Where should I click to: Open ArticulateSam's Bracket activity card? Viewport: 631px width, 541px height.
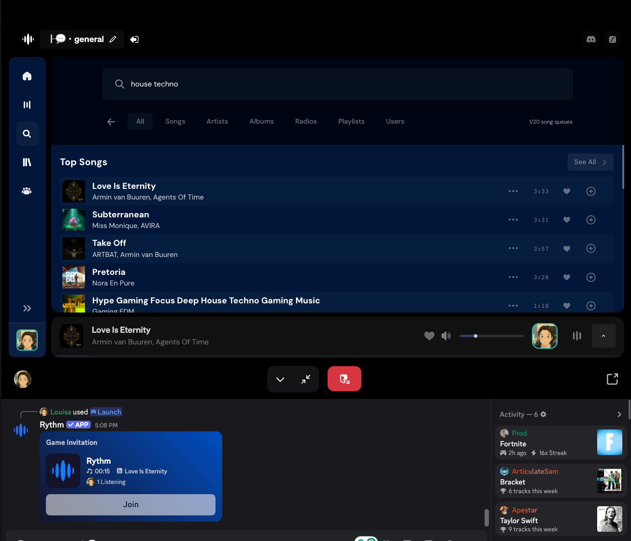click(561, 481)
